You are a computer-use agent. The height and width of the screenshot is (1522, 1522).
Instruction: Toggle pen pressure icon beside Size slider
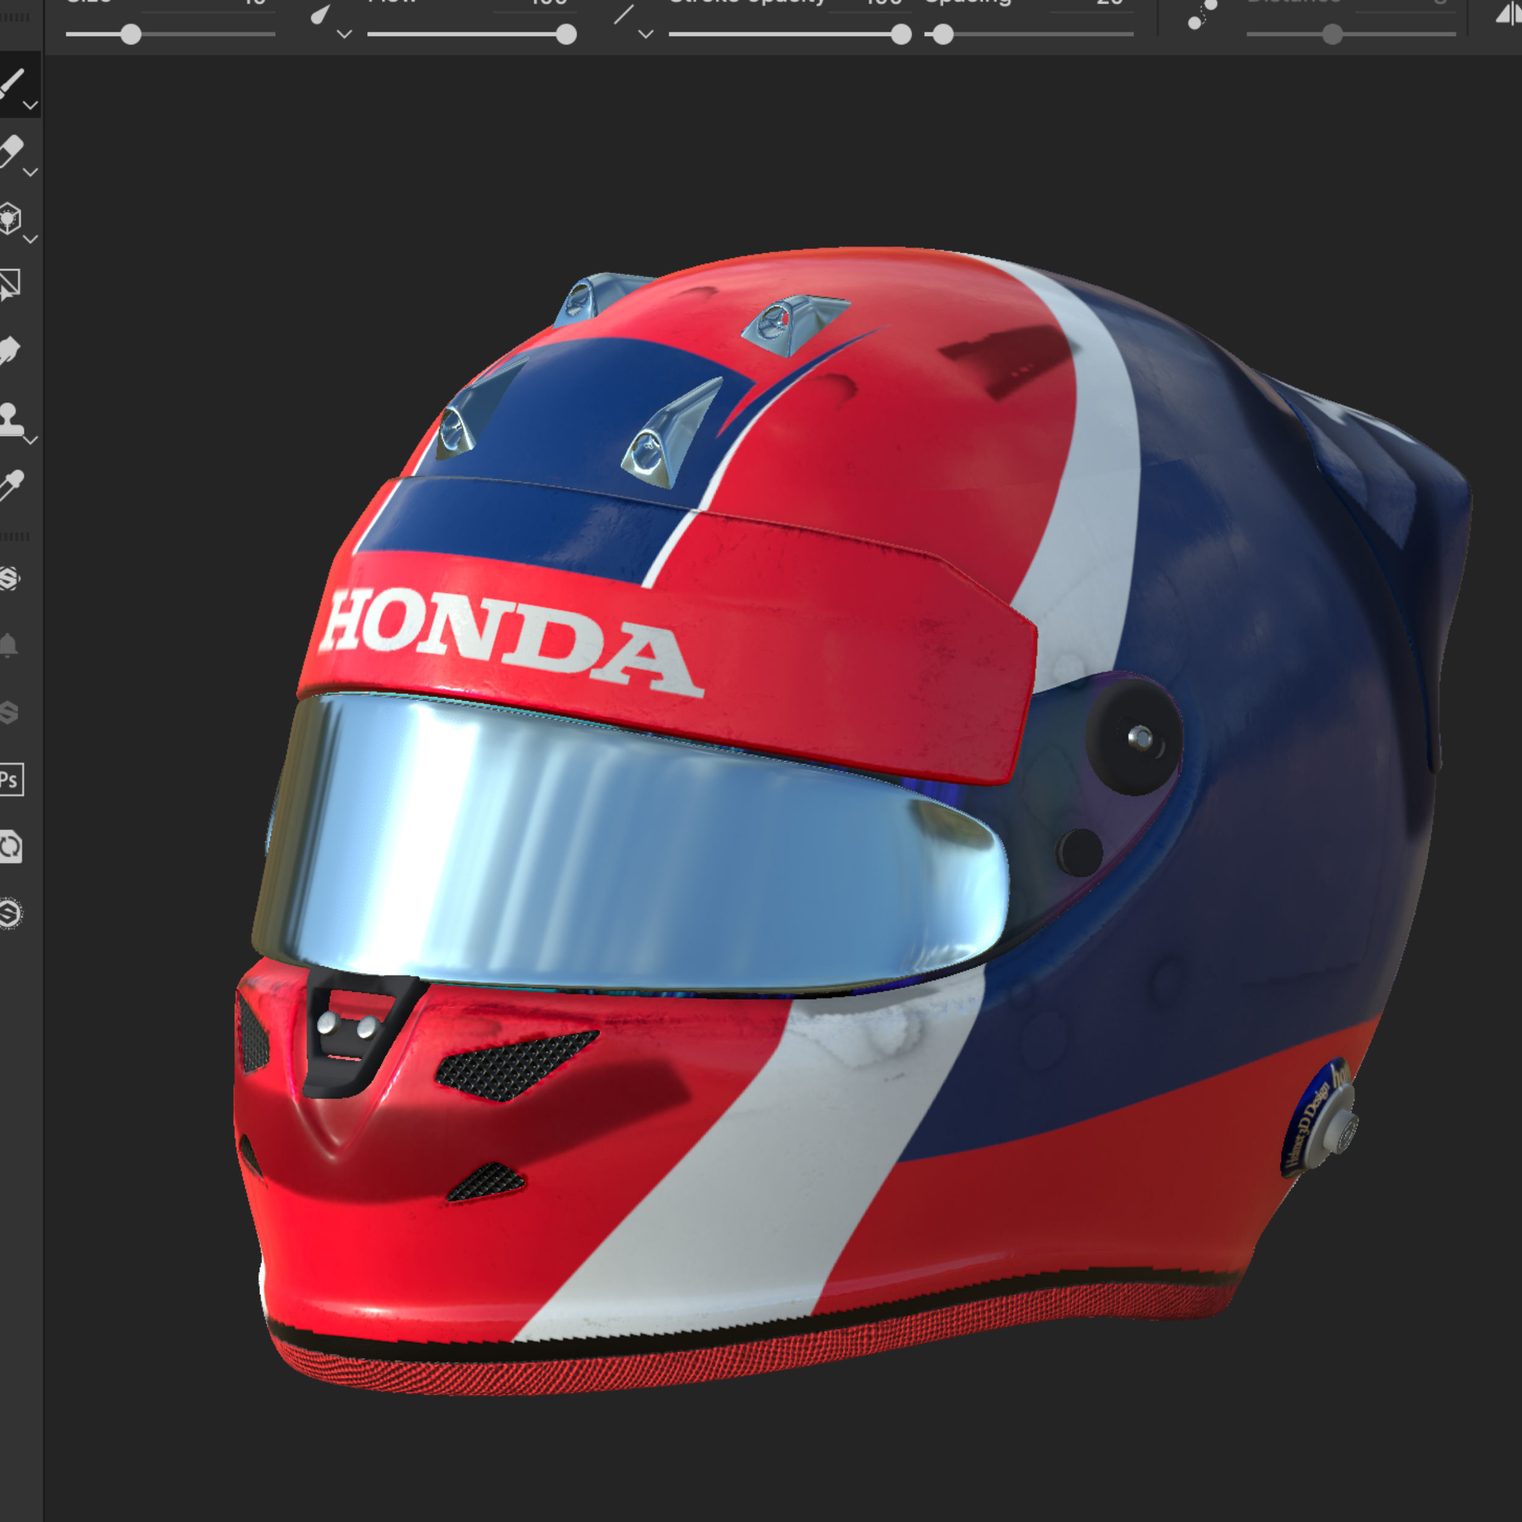320,14
